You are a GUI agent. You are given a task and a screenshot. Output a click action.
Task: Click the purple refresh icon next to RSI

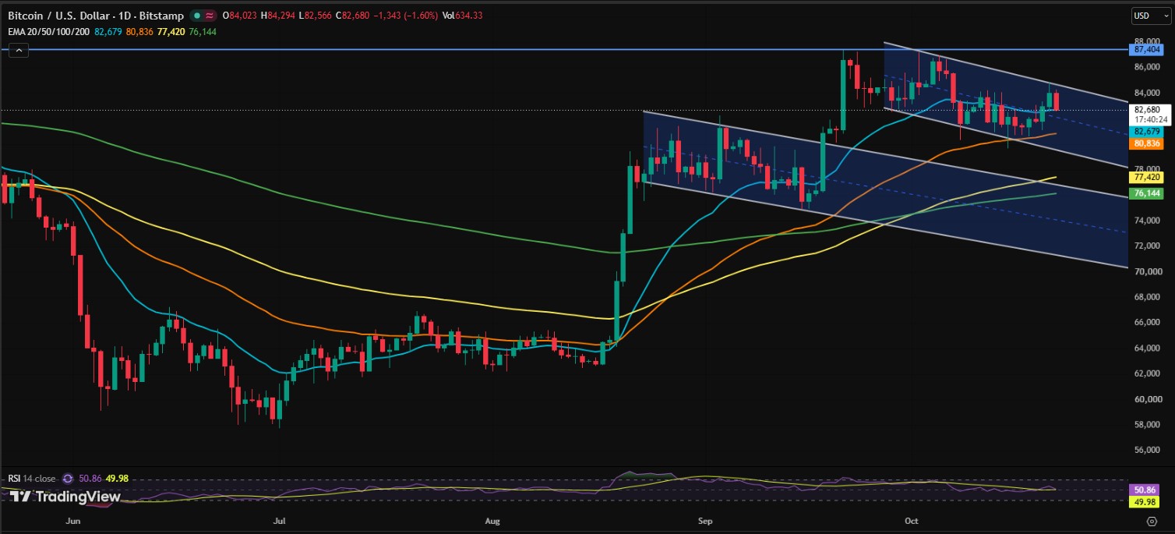[x=68, y=478]
